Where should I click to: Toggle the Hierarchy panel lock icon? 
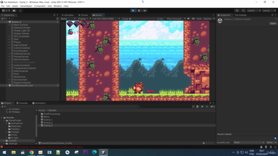pos(54,15)
